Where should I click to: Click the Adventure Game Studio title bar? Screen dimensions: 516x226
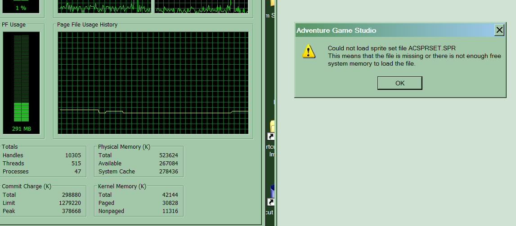tap(394, 30)
